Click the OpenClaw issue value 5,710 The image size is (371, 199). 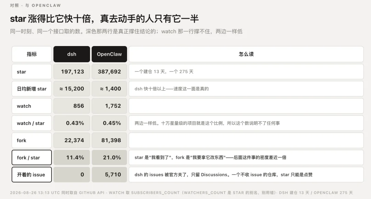point(109,175)
